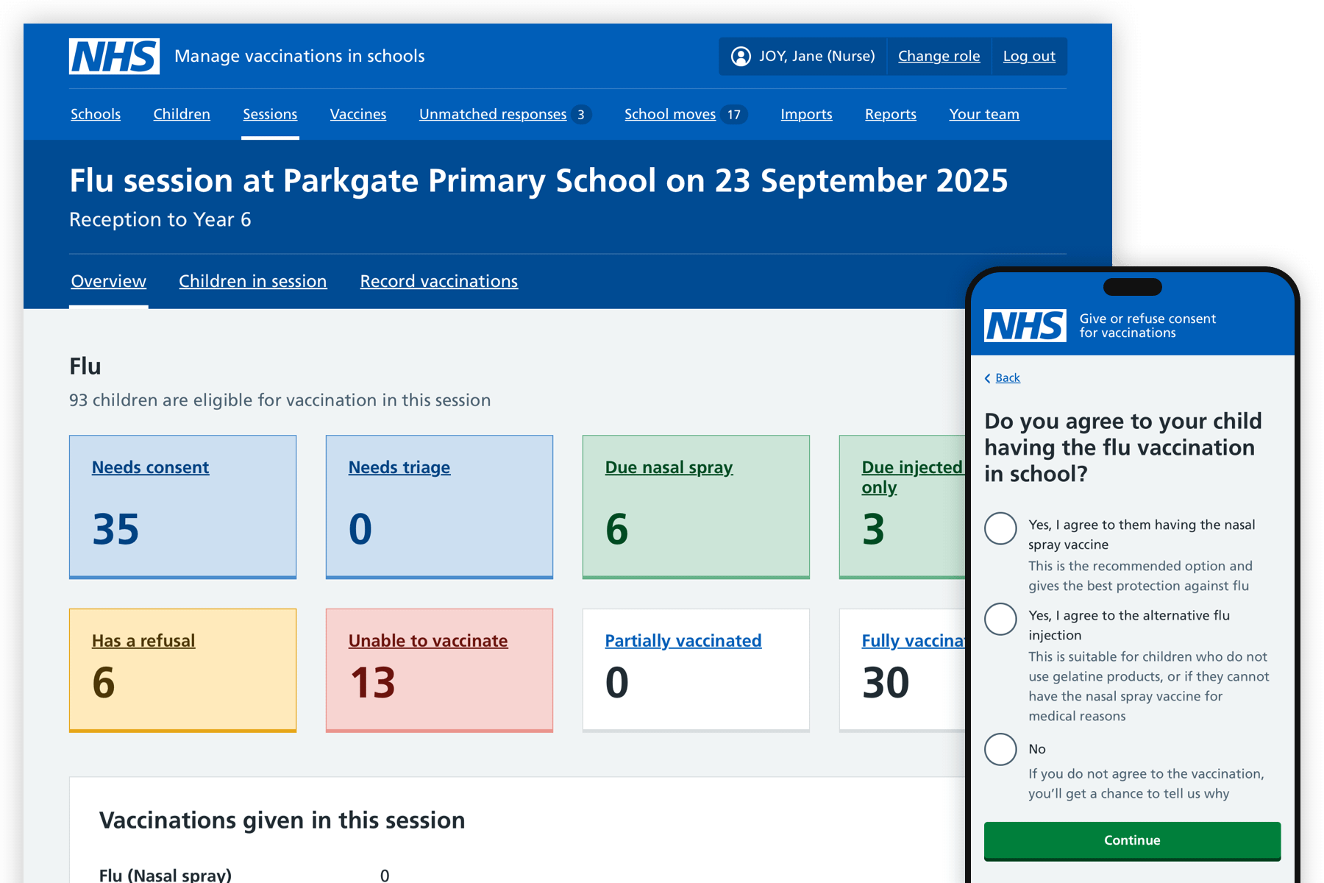Switch to the Children in session tab

pyautogui.click(x=253, y=281)
